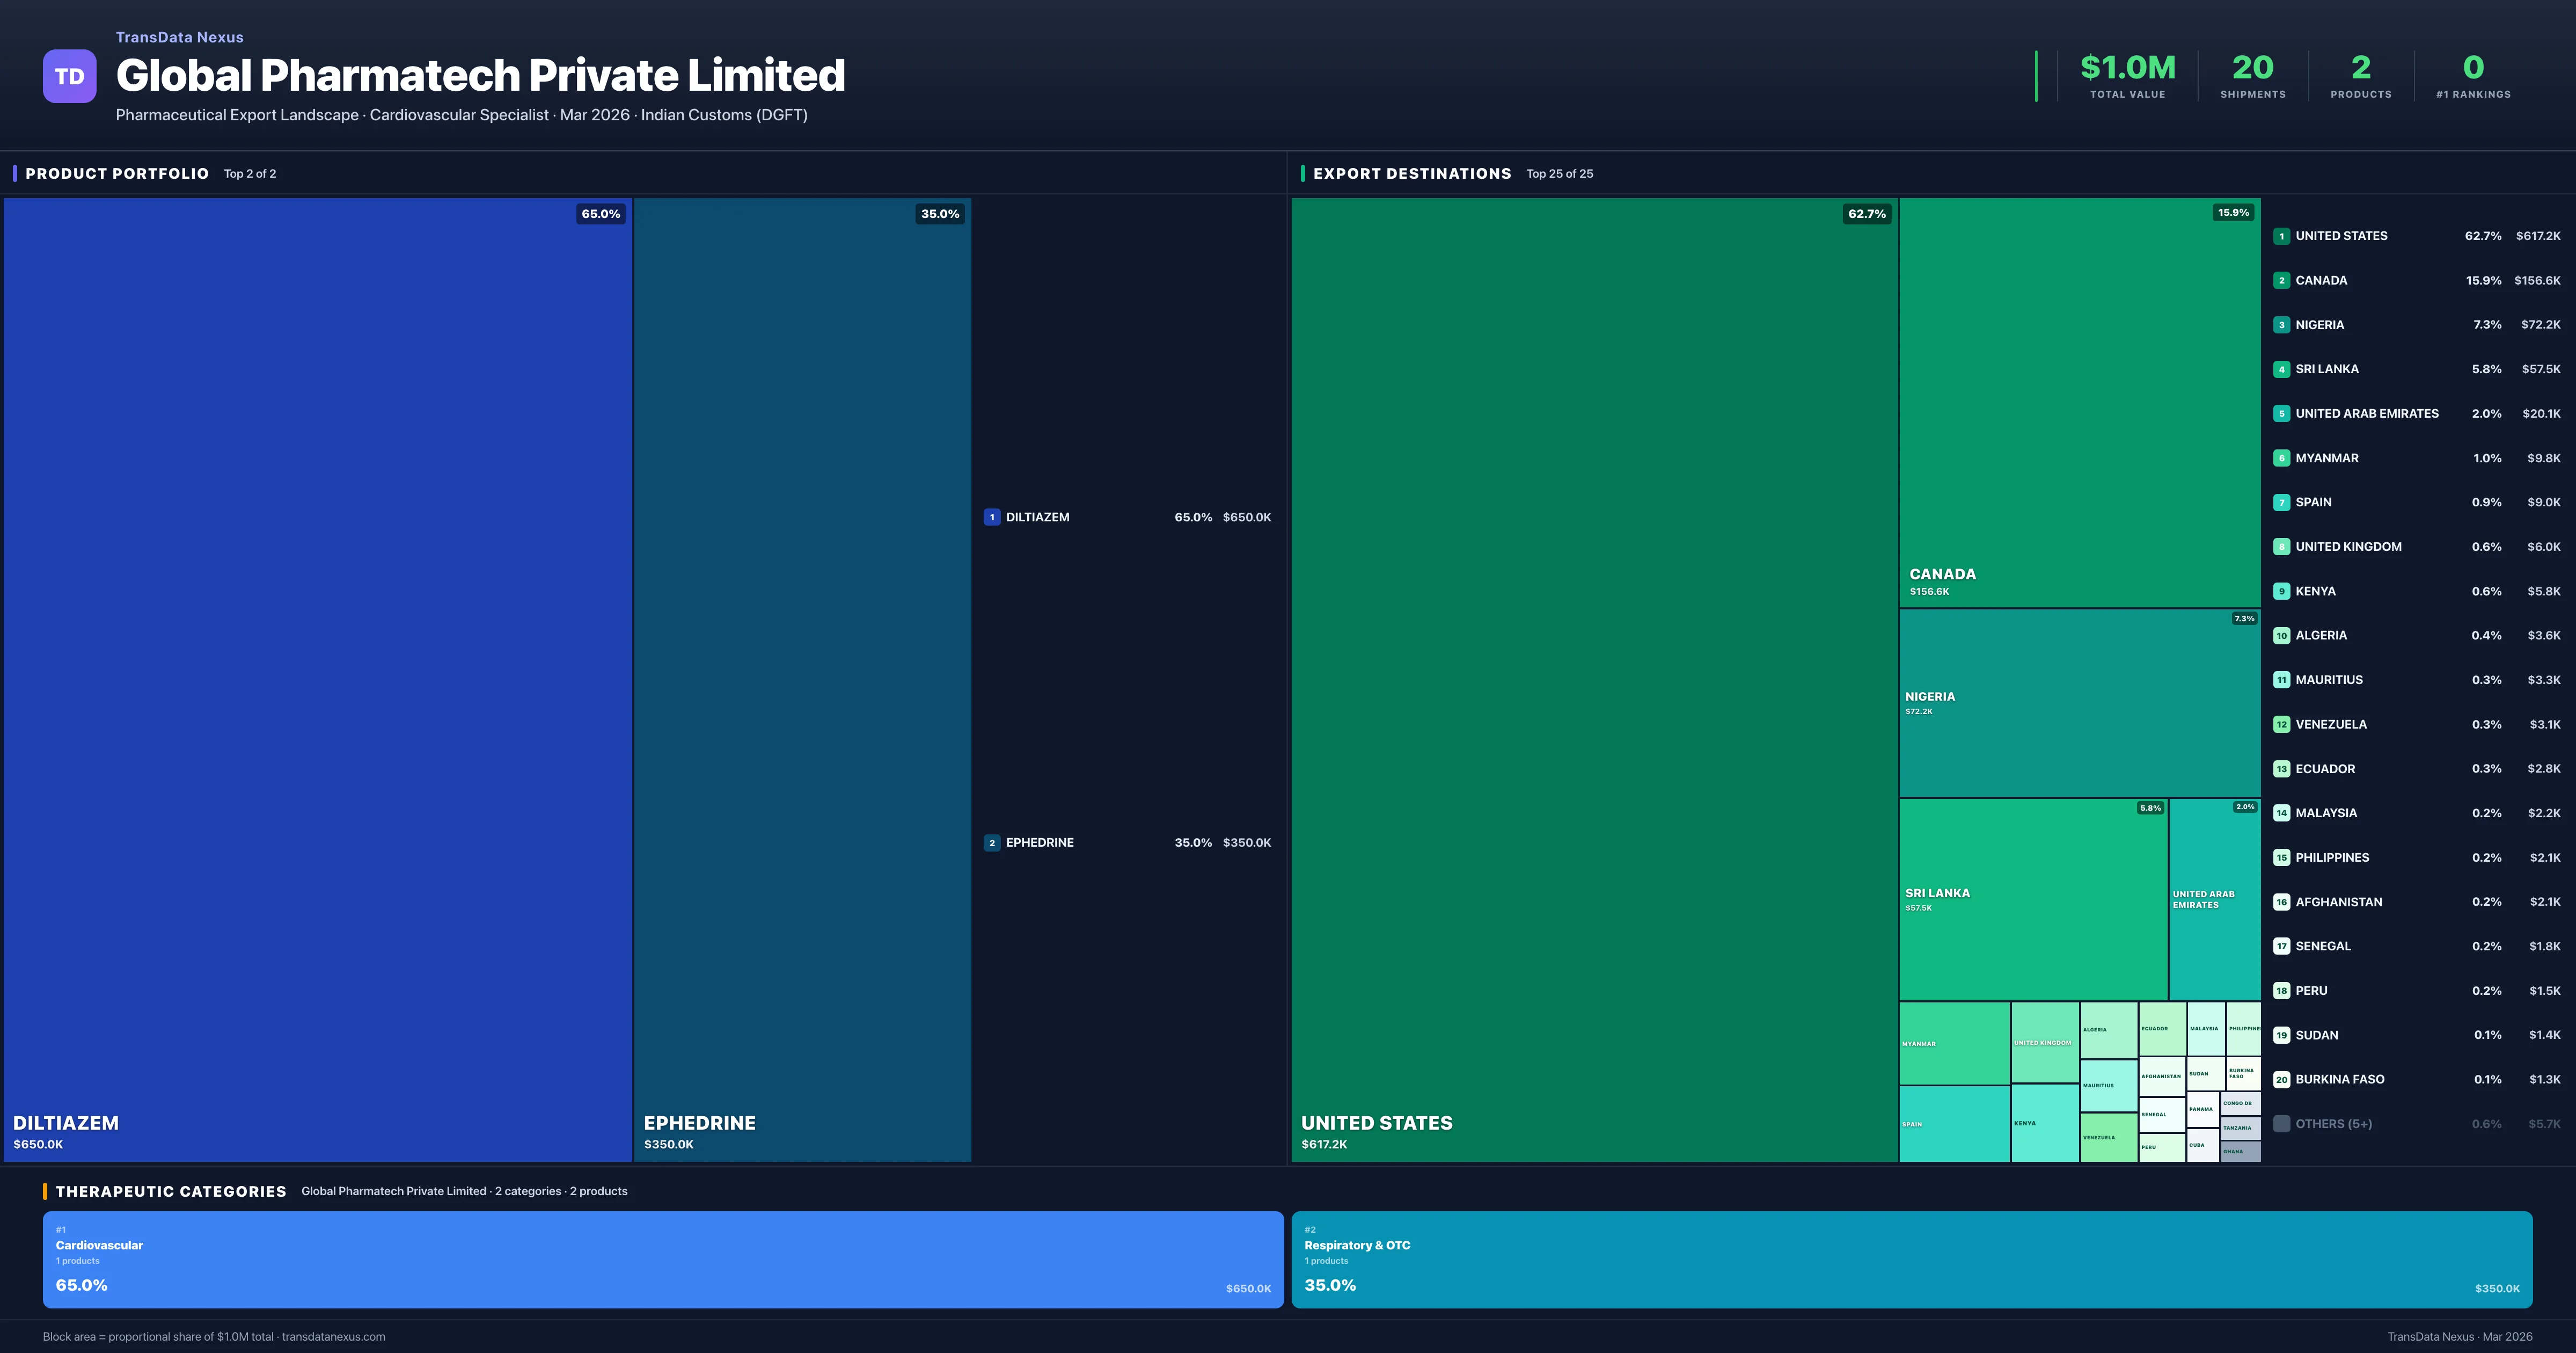Select the Nigeria treemap tile
2576x1353 pixels.
tap(2079, 702)
